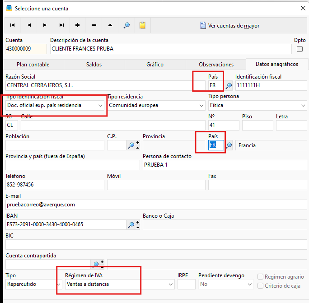Screen dimensions: 309x303
Task: Tick the Criterio de caja checkbox
Action: (260, 285)
